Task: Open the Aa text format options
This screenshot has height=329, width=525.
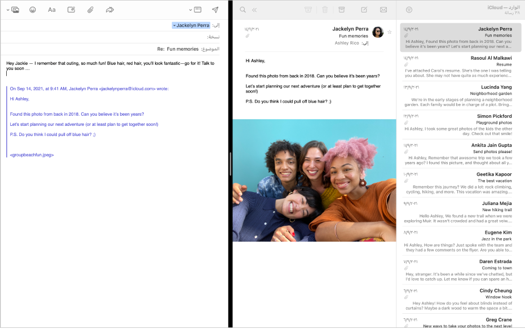Action: [52, 10]
